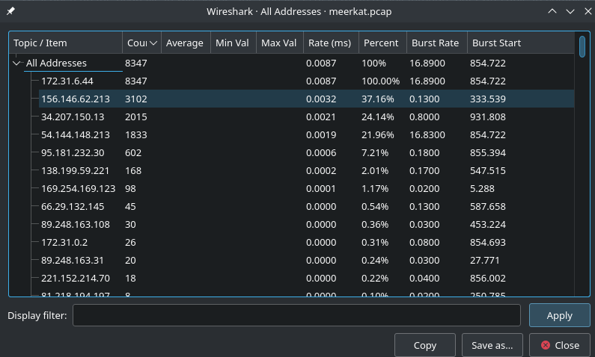Click the burst rate value 16.8300
The image size is (595, 357).
coord(427,134)
